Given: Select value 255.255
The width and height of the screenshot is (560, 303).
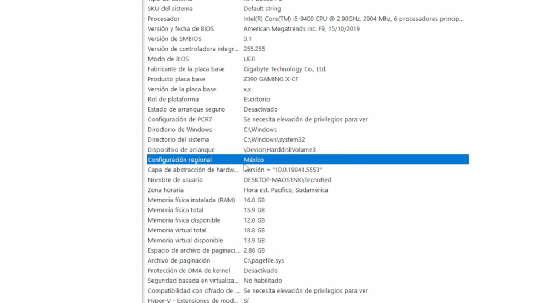Looking at the screenshot, I should tap(254, 49).
